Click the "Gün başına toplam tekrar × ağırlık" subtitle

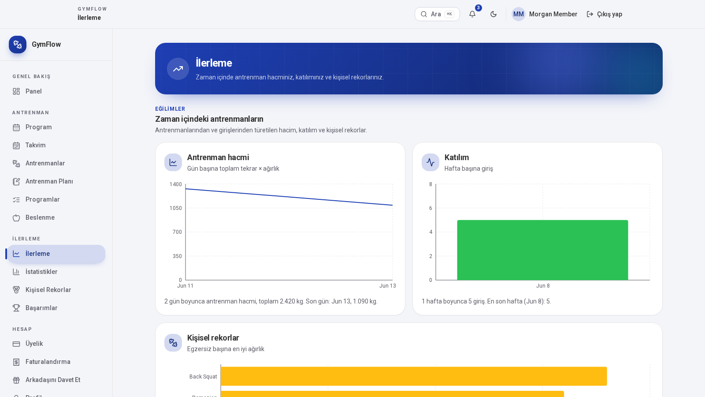coord(233,169)
